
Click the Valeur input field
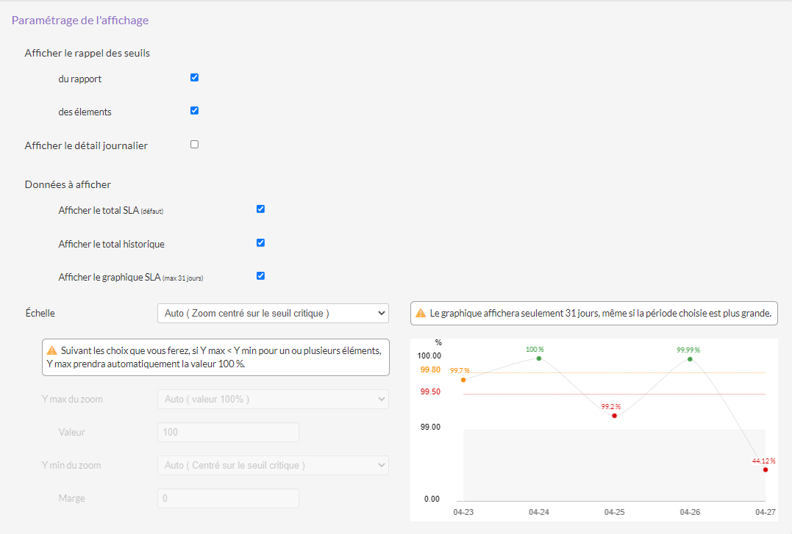(x=228, y=433)
